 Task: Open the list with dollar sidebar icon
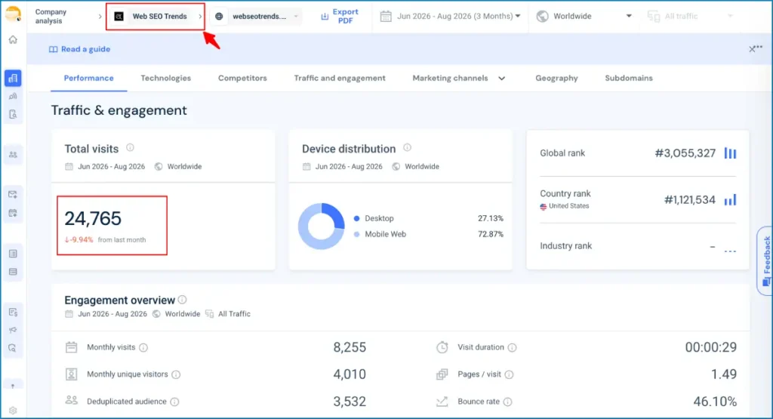point(13,312)
